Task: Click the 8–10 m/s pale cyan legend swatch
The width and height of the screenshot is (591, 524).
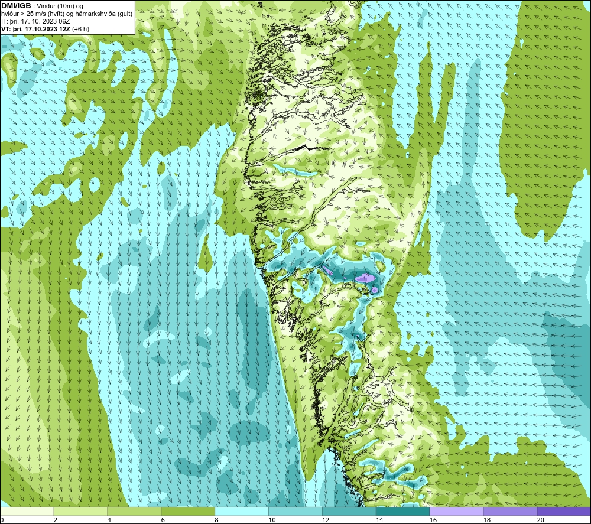Action: click(x=242, y=511)
